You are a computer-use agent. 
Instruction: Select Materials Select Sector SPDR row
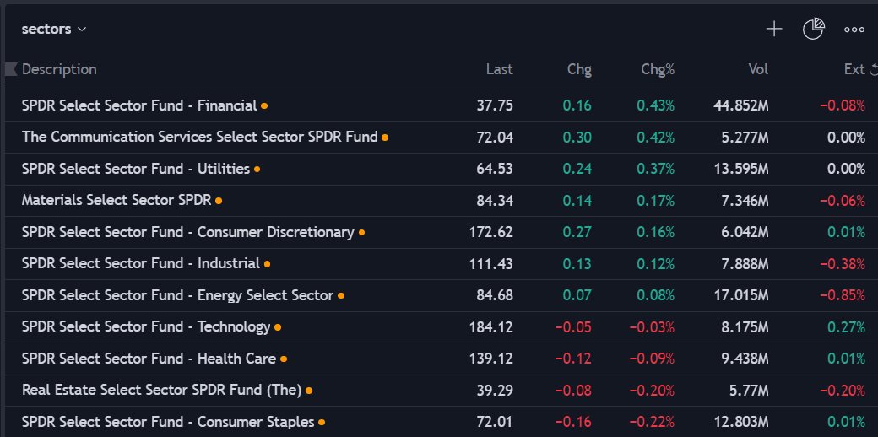(x=442, y=200)
